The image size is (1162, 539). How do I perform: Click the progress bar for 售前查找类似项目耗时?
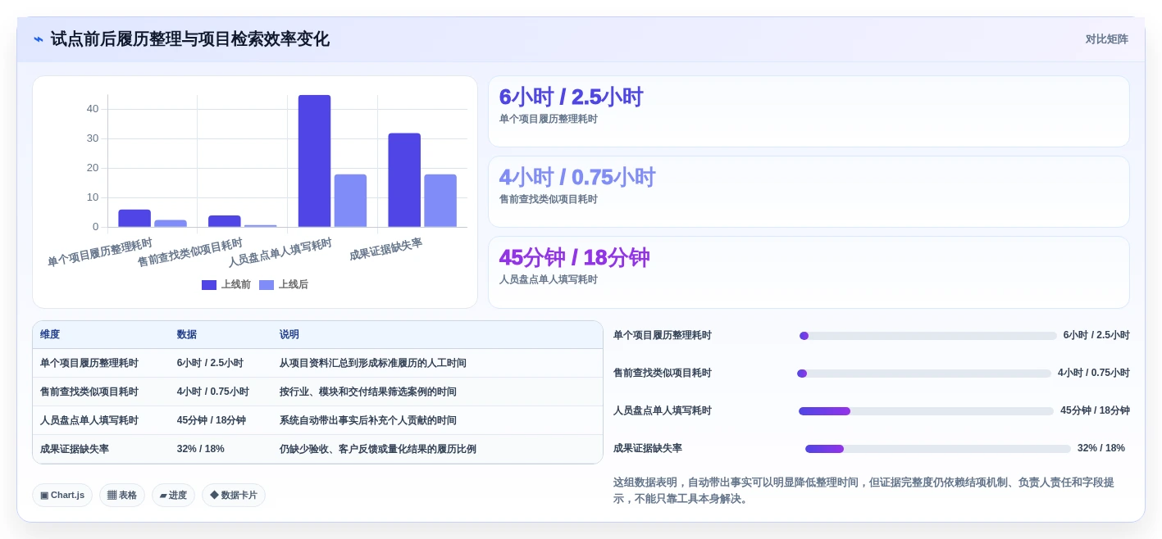point(924,374)
